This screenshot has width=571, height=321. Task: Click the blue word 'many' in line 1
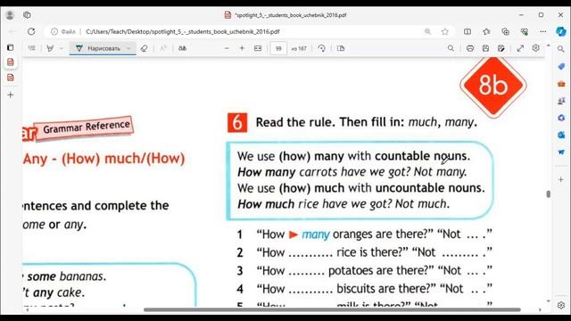click(315, 234)
